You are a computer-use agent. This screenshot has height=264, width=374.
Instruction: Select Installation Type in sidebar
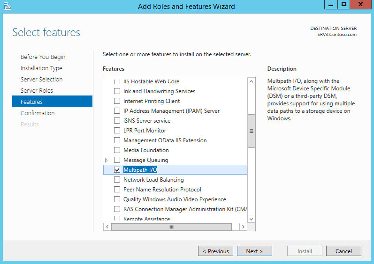coord(41,68)
